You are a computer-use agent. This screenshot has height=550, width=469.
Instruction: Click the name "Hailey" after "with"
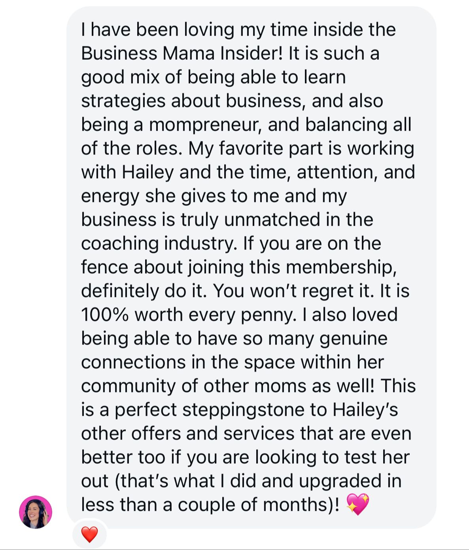148,172
